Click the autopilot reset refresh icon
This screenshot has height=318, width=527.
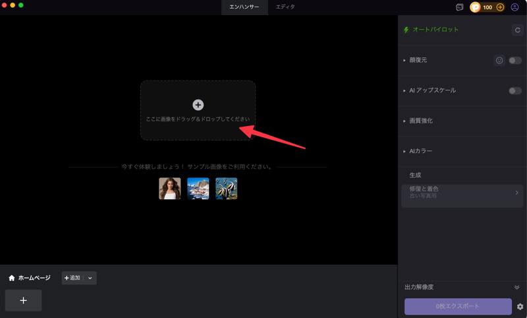[517, 30]
